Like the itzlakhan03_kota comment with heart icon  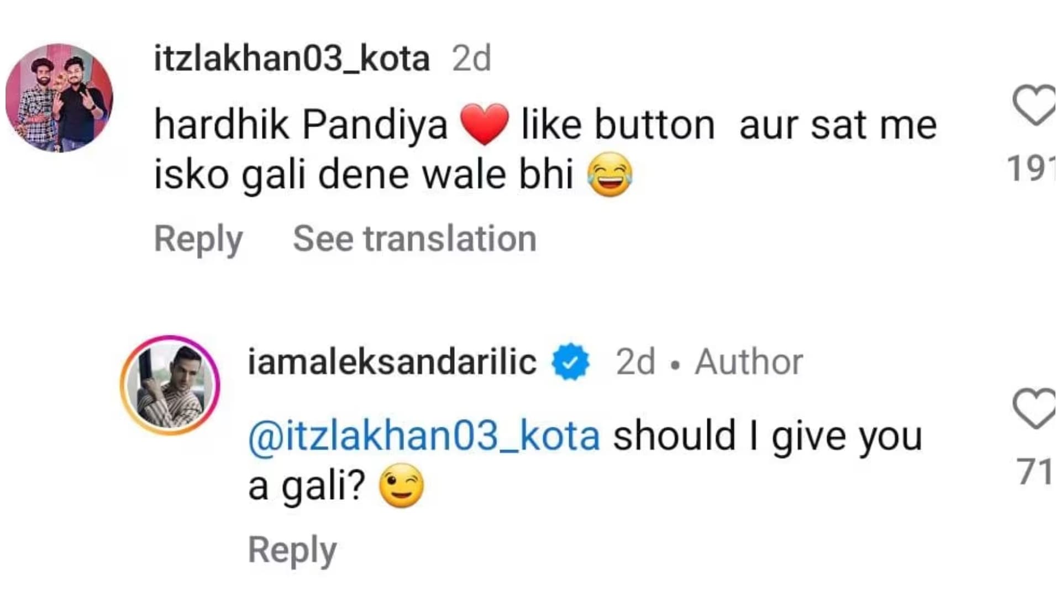pyautogui.click(x=1034, y=105)
